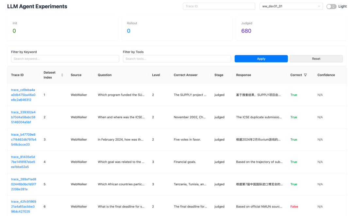Apply the current filters
Viewport: 353px width, 216px height.
click(261, 59)
